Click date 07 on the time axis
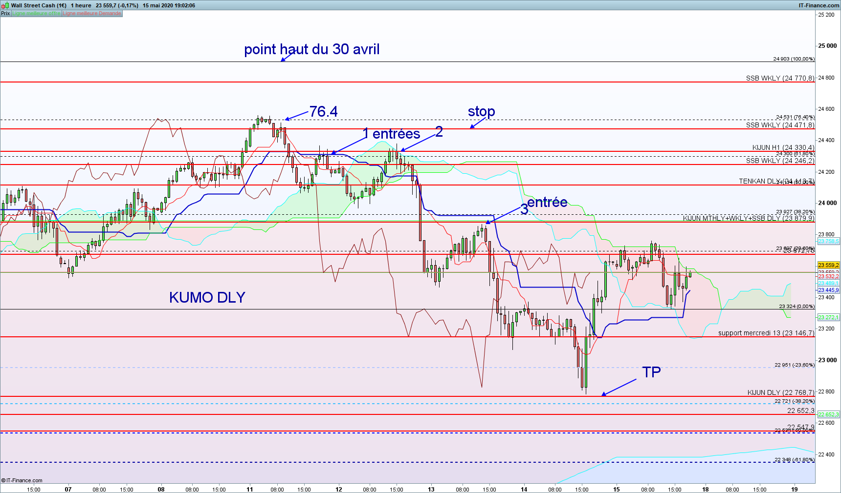Image resolution: width=841 pixels, height=493 pixels. click(x=68, y=489)
